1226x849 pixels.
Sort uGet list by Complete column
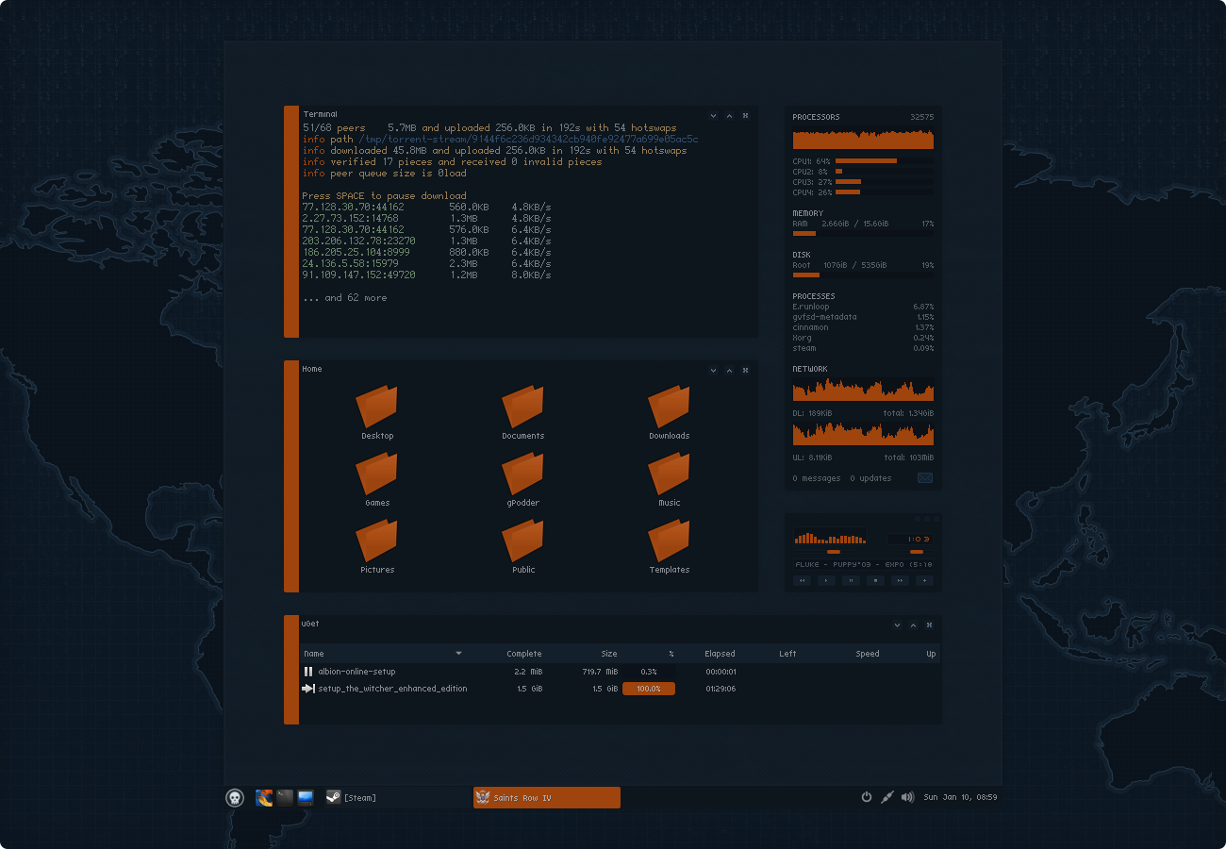pyautogui.click(x=524, y=654)
